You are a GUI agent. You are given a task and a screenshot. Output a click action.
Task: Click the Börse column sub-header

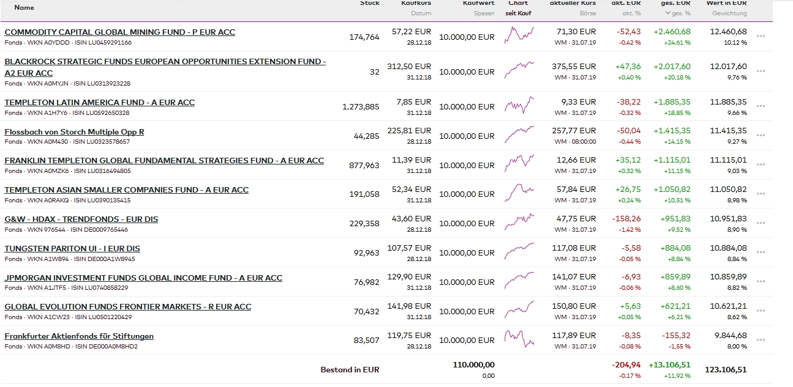click(587, 13)
